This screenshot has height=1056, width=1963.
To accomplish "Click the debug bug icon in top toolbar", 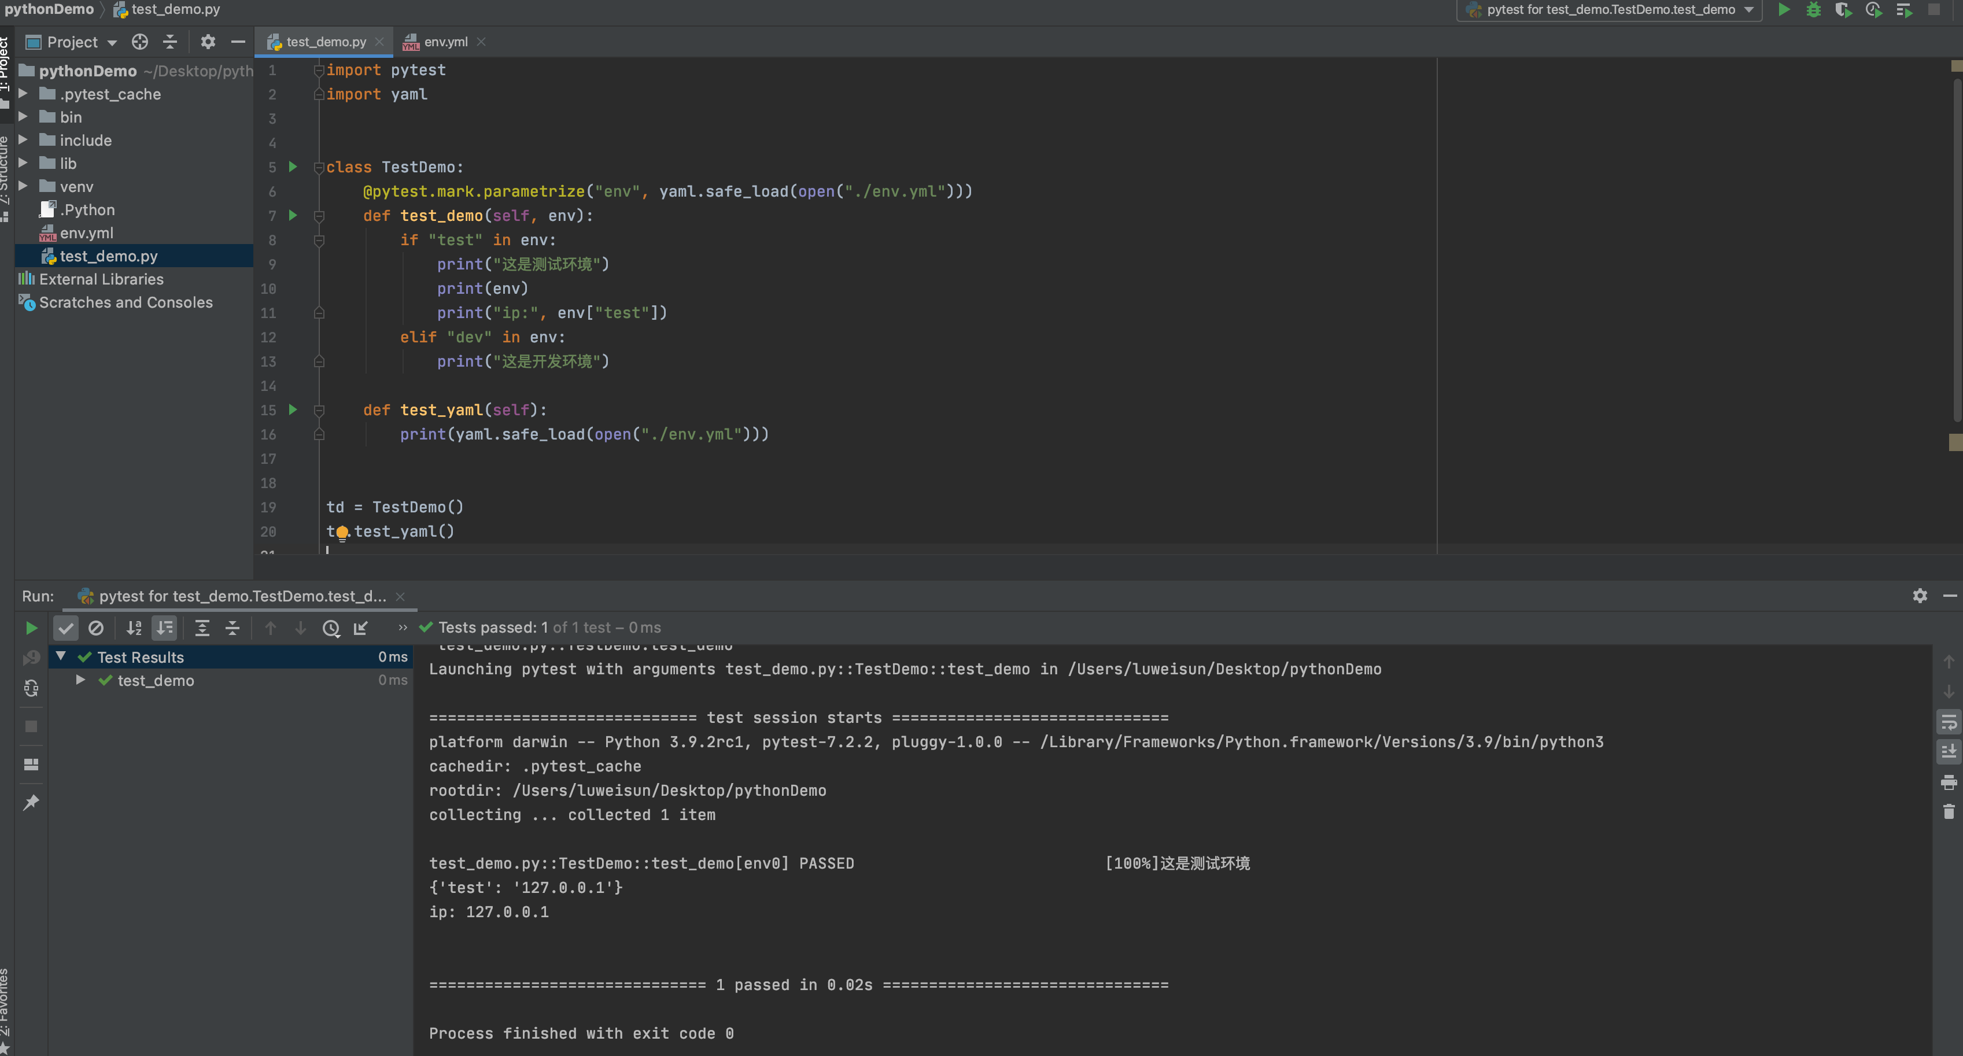I will (1814, 10).
